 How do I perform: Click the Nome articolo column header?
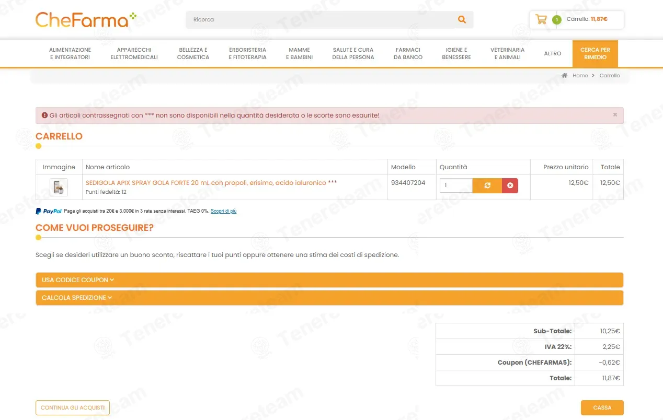(x=108, y=167)
